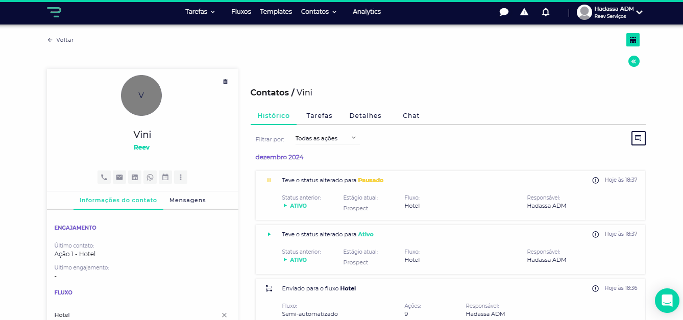Toggle the comments note button
This screenshot has height=320, width=683.
click(638, 138)
